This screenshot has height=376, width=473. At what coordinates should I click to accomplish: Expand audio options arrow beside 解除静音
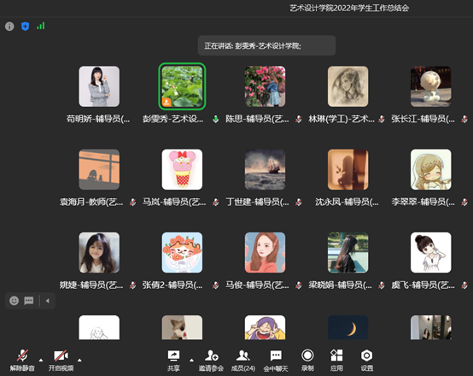tap(41, 360)
